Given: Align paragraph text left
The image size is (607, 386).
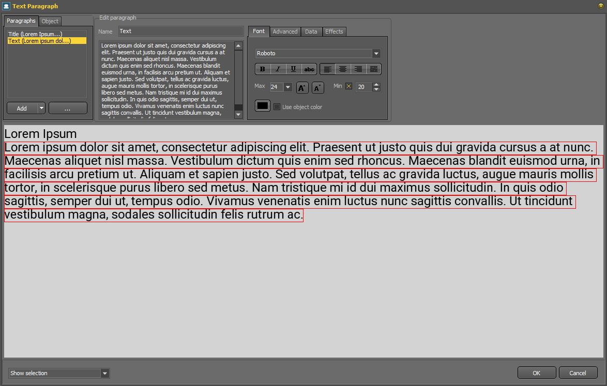Looking at the screenshot, I should pyautogui.click(x=327, y=69).
